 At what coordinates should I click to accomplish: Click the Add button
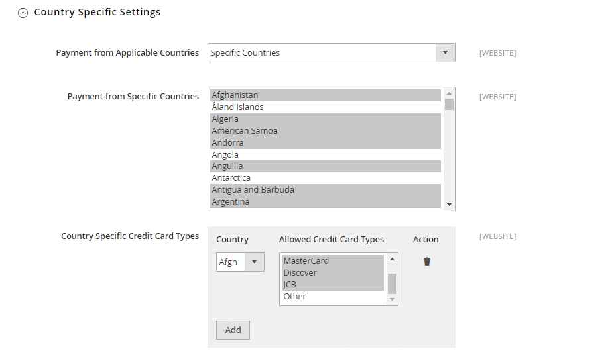tap(233, 330)
